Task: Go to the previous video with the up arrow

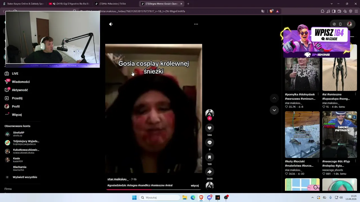Action: pos(274,98)
